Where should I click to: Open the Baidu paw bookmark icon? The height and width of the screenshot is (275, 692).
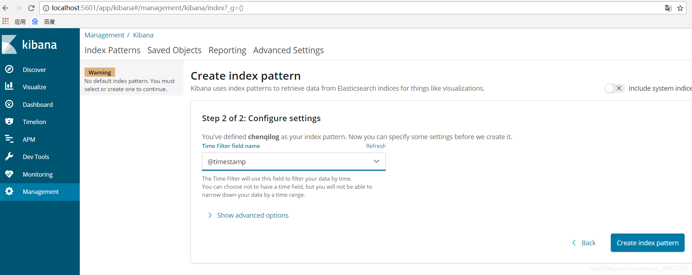pyautogui.click(x=35, y=21)
